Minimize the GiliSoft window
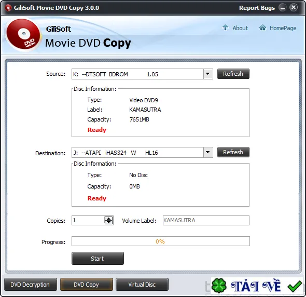 click(x=282, y=8)
